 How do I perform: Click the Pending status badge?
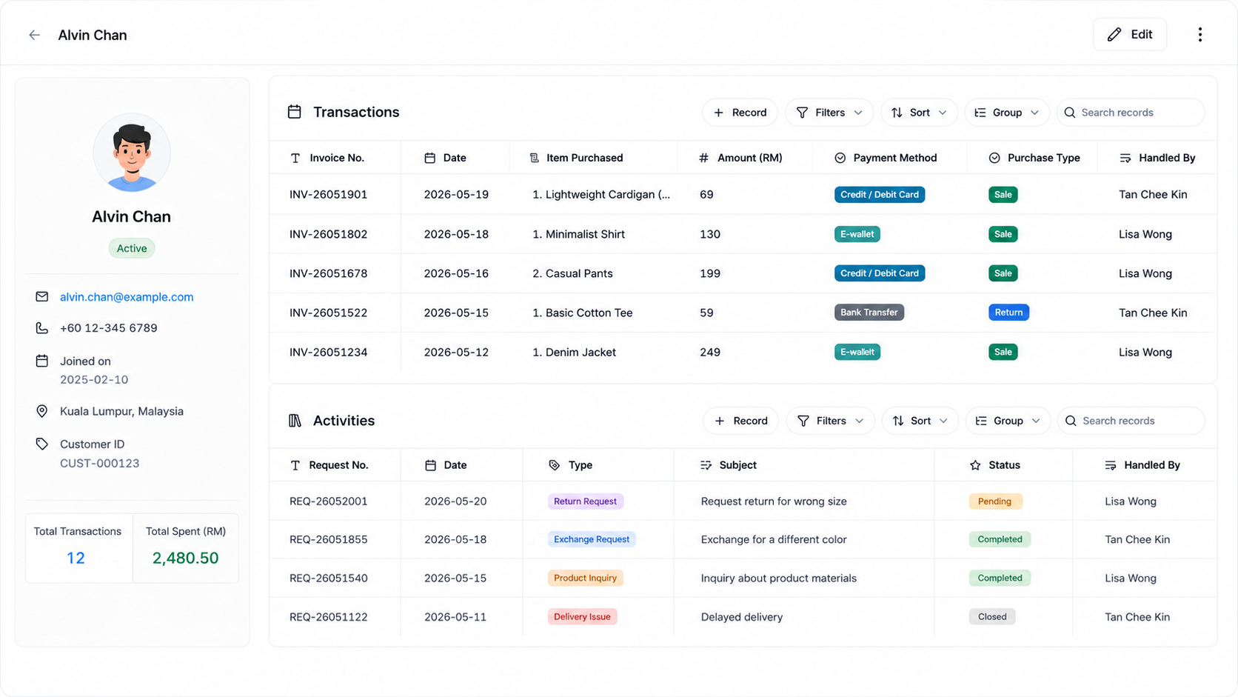[995, 501]
